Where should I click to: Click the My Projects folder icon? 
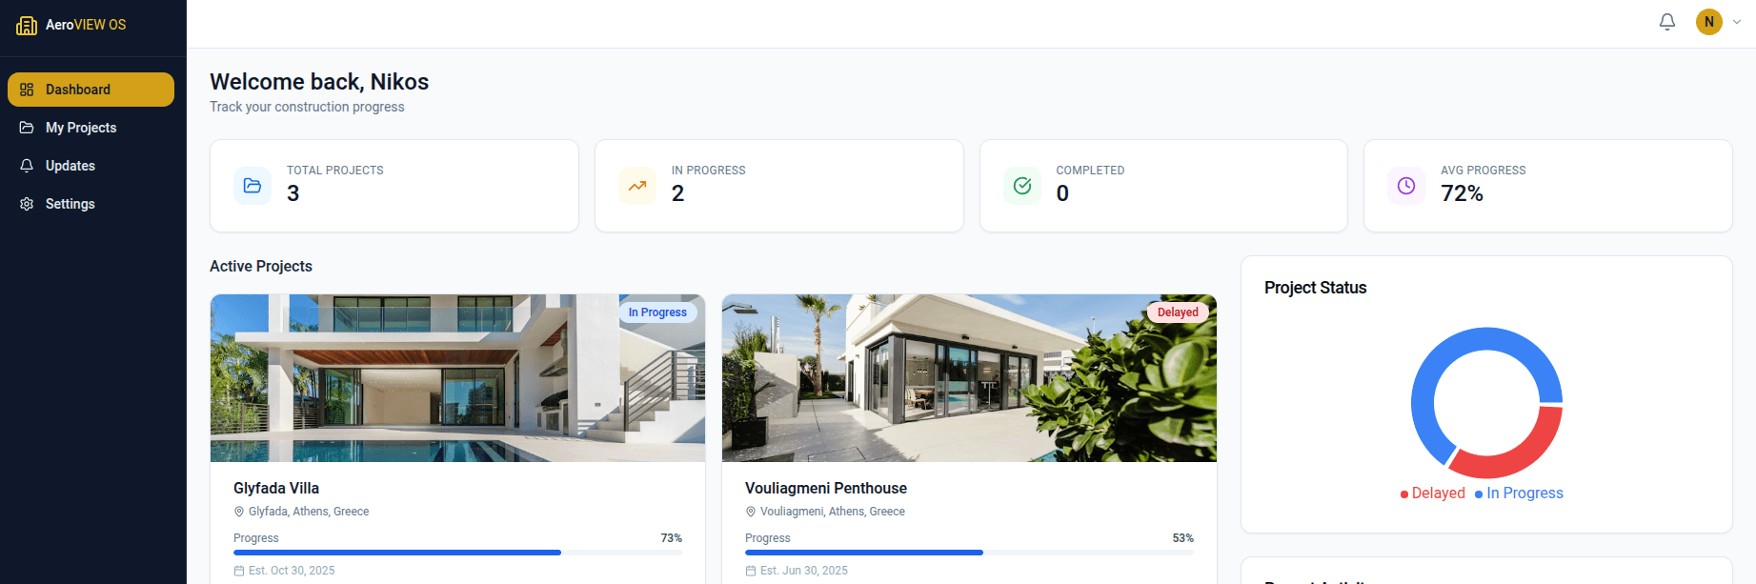coord(27,128)
